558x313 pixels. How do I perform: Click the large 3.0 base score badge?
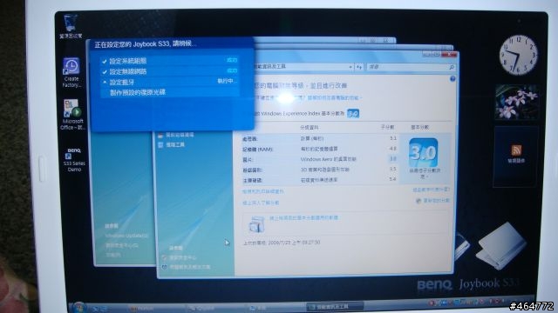click(x=423, y=153)
